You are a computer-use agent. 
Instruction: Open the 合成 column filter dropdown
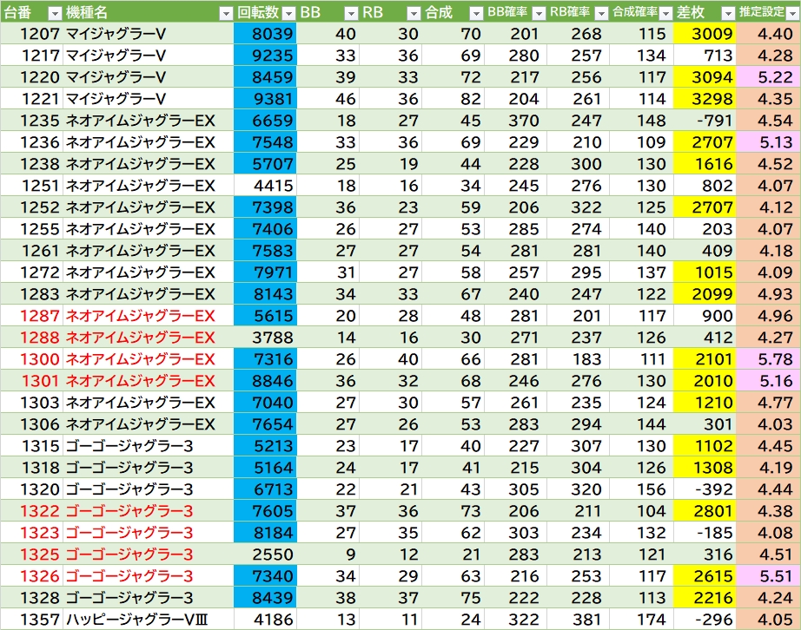click(475, 12)
